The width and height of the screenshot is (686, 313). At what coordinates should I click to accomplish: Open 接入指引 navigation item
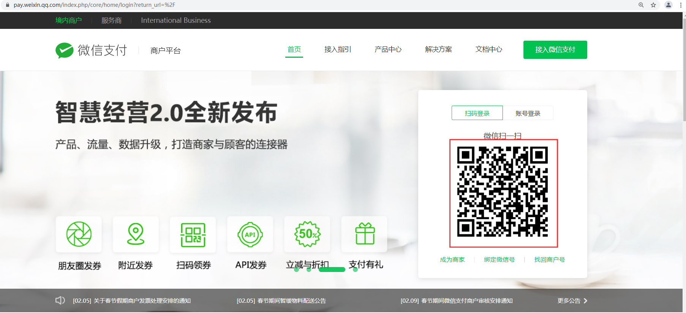[338, 49]
